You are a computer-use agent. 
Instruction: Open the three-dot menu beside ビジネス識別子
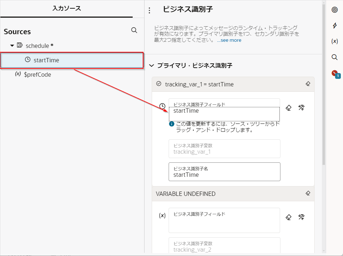150,11
